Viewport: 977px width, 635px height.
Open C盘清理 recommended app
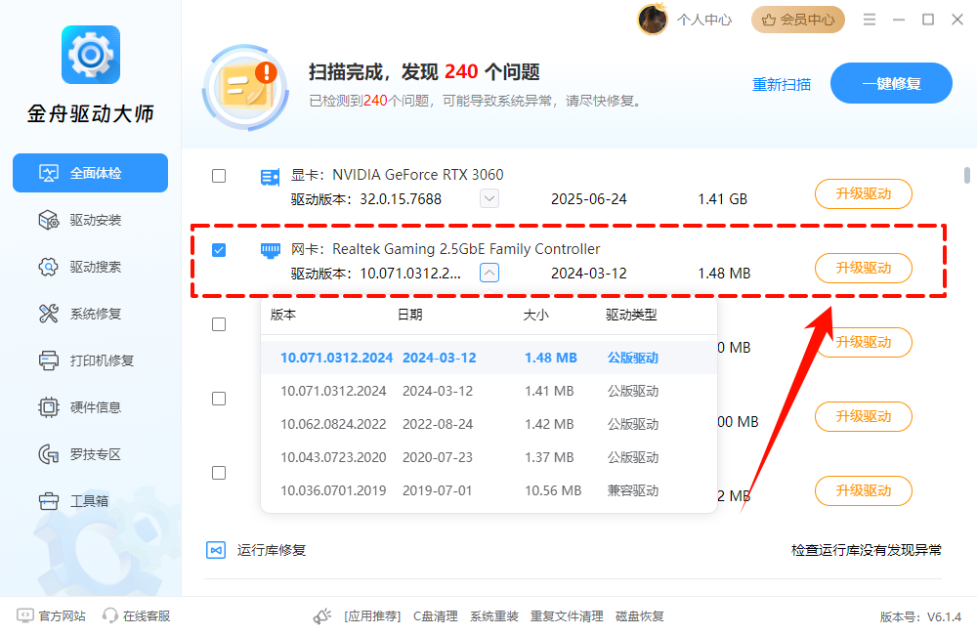pyautogui.click(x=436, y=616)
